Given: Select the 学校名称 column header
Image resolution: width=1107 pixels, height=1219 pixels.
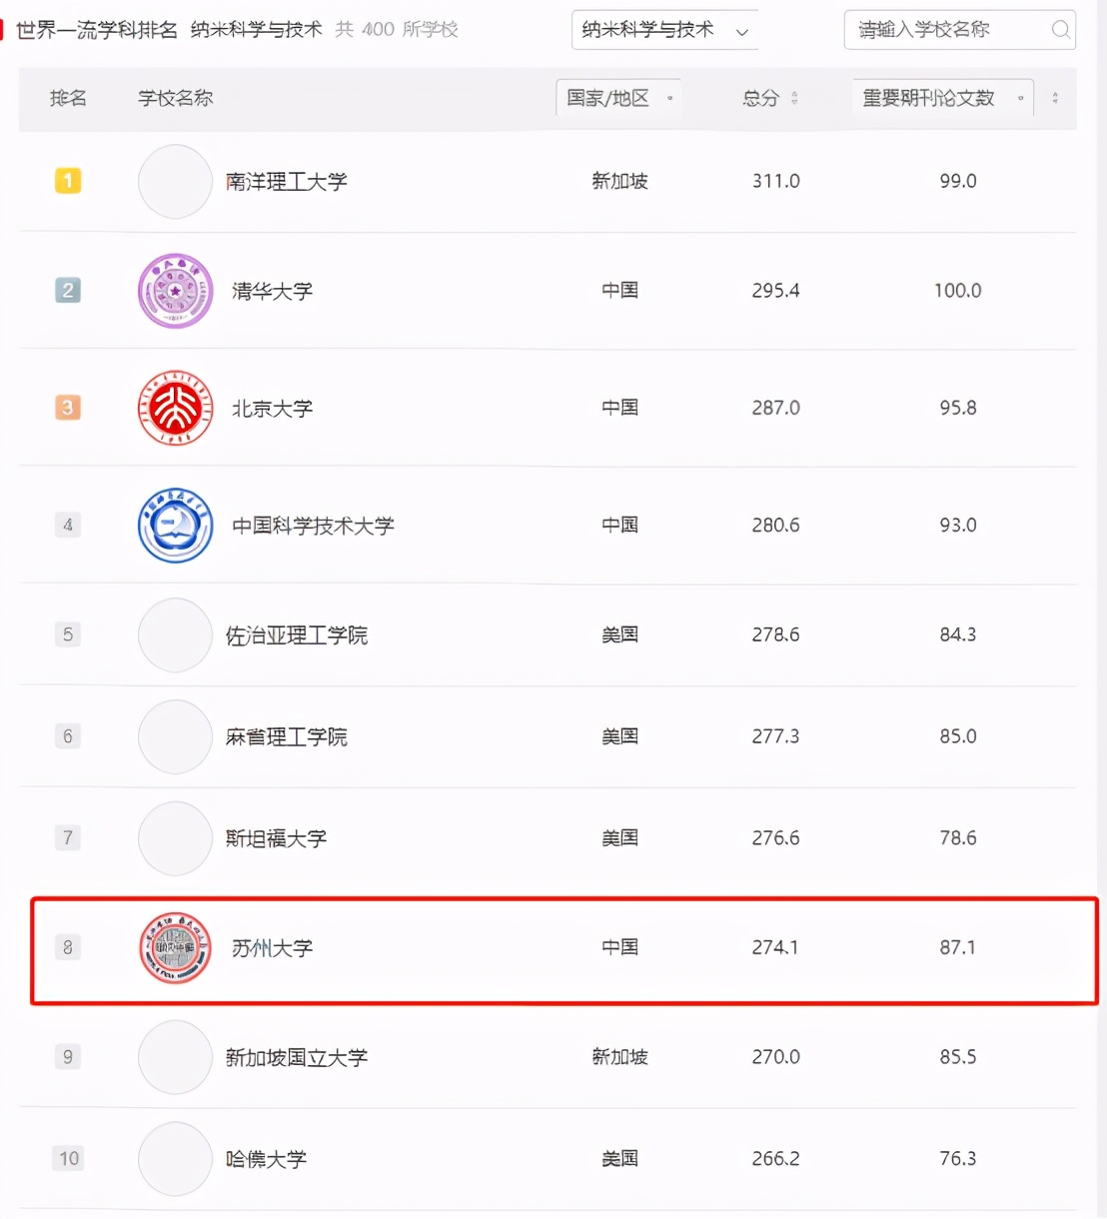Looking at the screenshot, I should click(175, 98).
